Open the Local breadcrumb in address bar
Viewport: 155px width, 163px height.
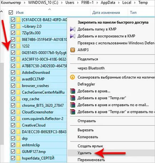127,3
